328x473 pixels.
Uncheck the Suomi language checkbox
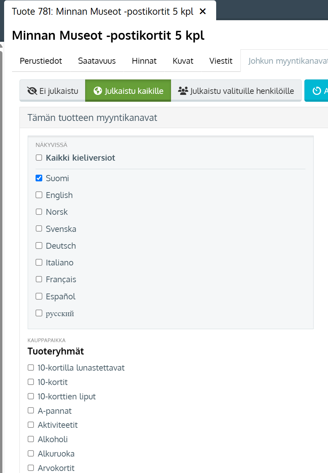point(39,178)
